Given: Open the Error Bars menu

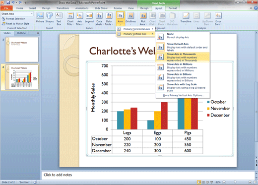Looking at the screenshot, I should pos(218,19).
